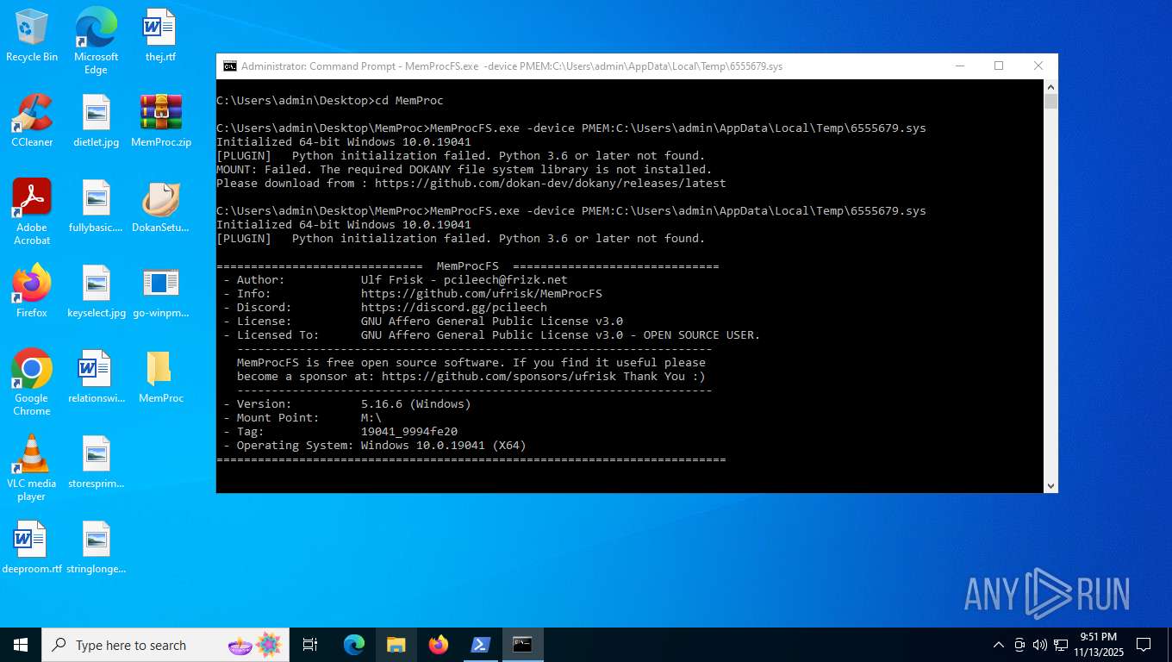1172x662 pixels.
Task: Click the taskbar search box
Action: pos(166,645)
